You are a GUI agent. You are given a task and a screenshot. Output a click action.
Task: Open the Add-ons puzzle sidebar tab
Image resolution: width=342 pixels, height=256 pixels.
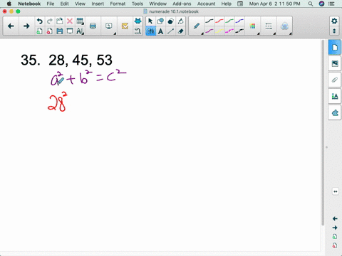click(x=335, y=112)
